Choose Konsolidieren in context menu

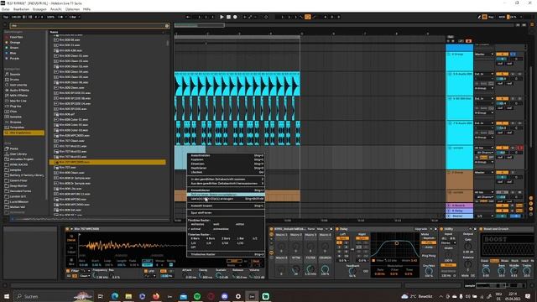coord(226,190)
